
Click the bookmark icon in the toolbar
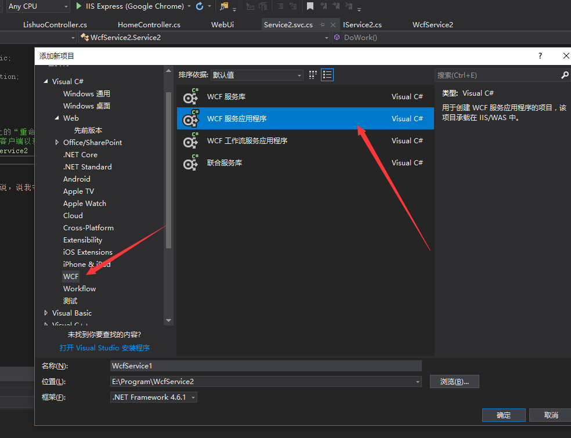(310, 6)
